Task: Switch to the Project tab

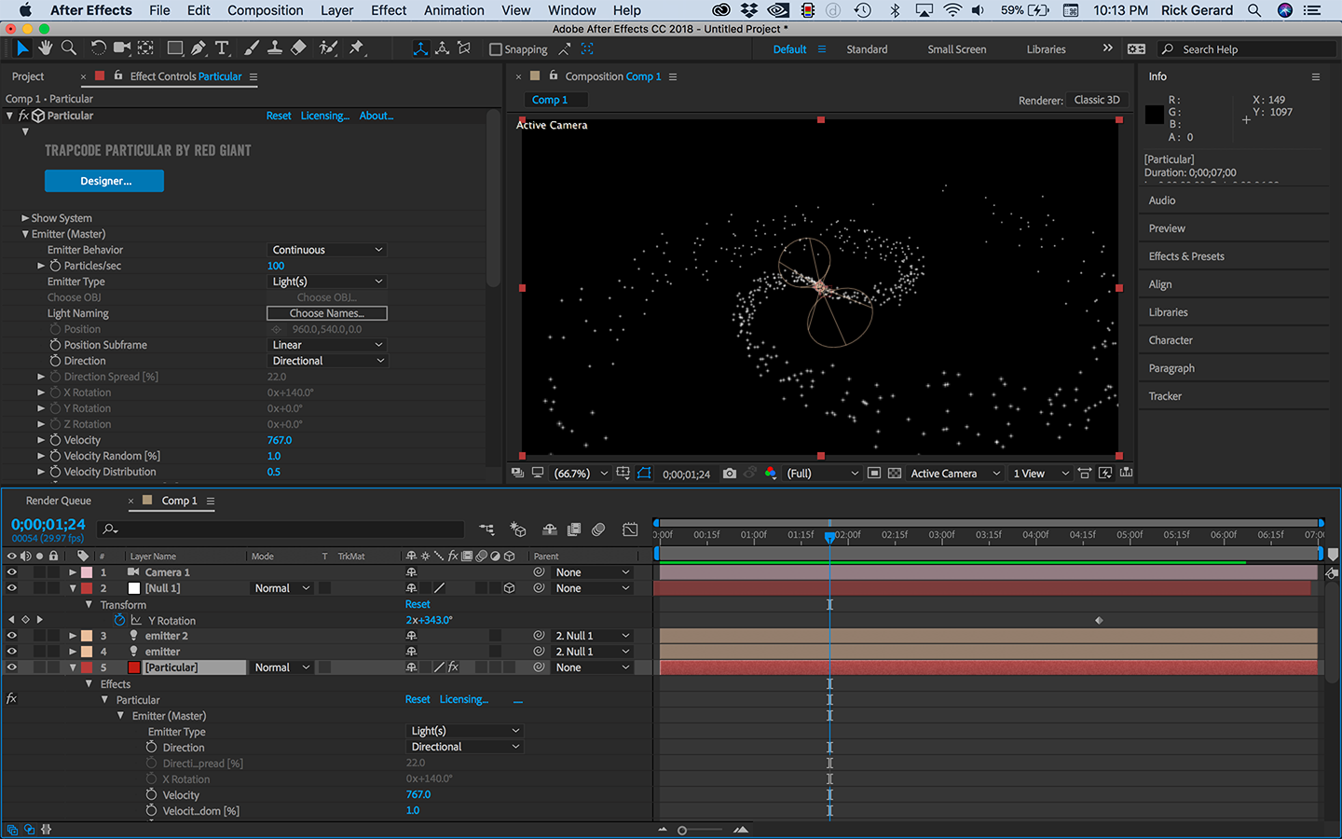Action: pos(28,76)
